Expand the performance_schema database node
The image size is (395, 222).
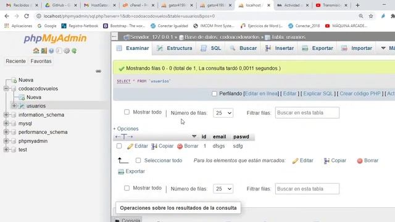(6, 132)
